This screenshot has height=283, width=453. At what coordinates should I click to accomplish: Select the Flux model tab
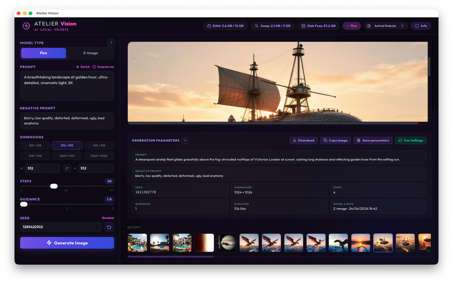[44, 53]
